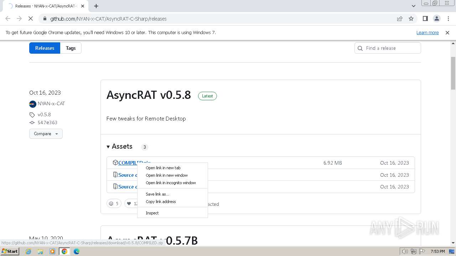Click the page vertical scrollbar

pyautogui.click(x=453, y=73)
